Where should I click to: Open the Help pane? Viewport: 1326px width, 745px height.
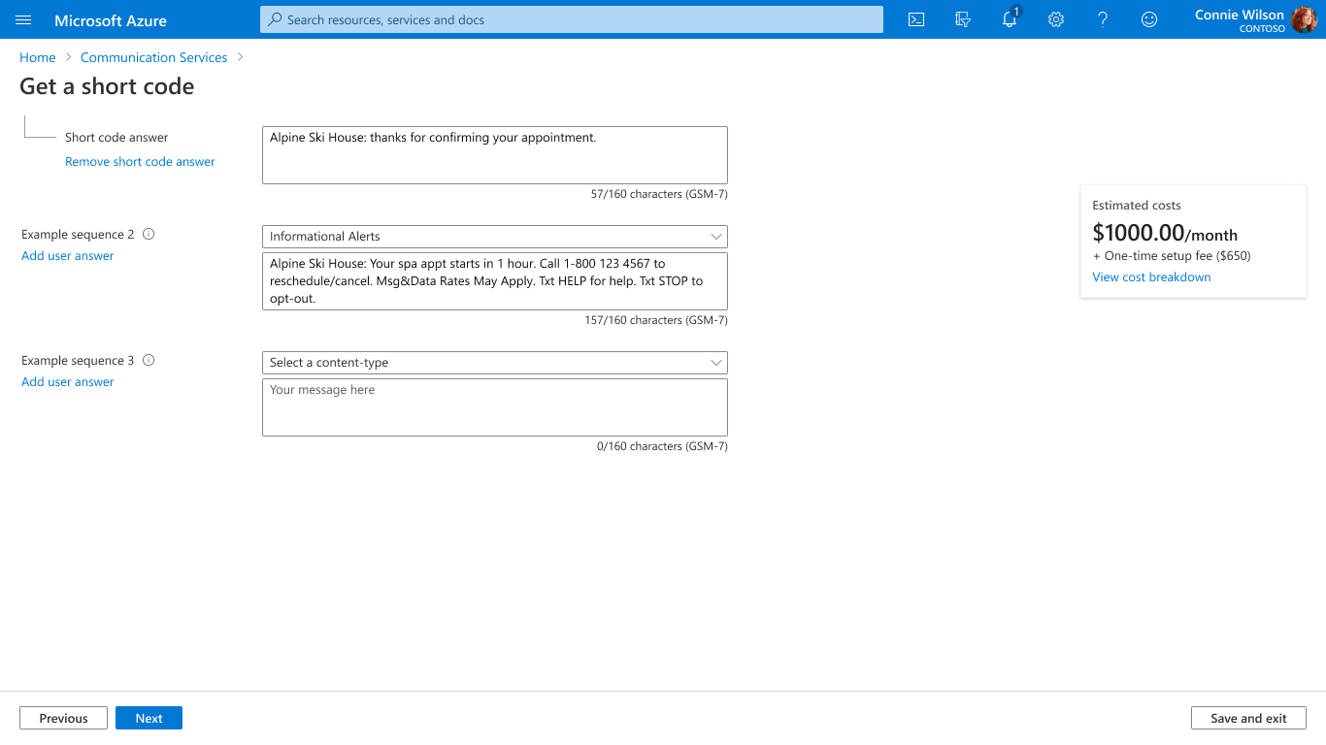pos(1103,19)
